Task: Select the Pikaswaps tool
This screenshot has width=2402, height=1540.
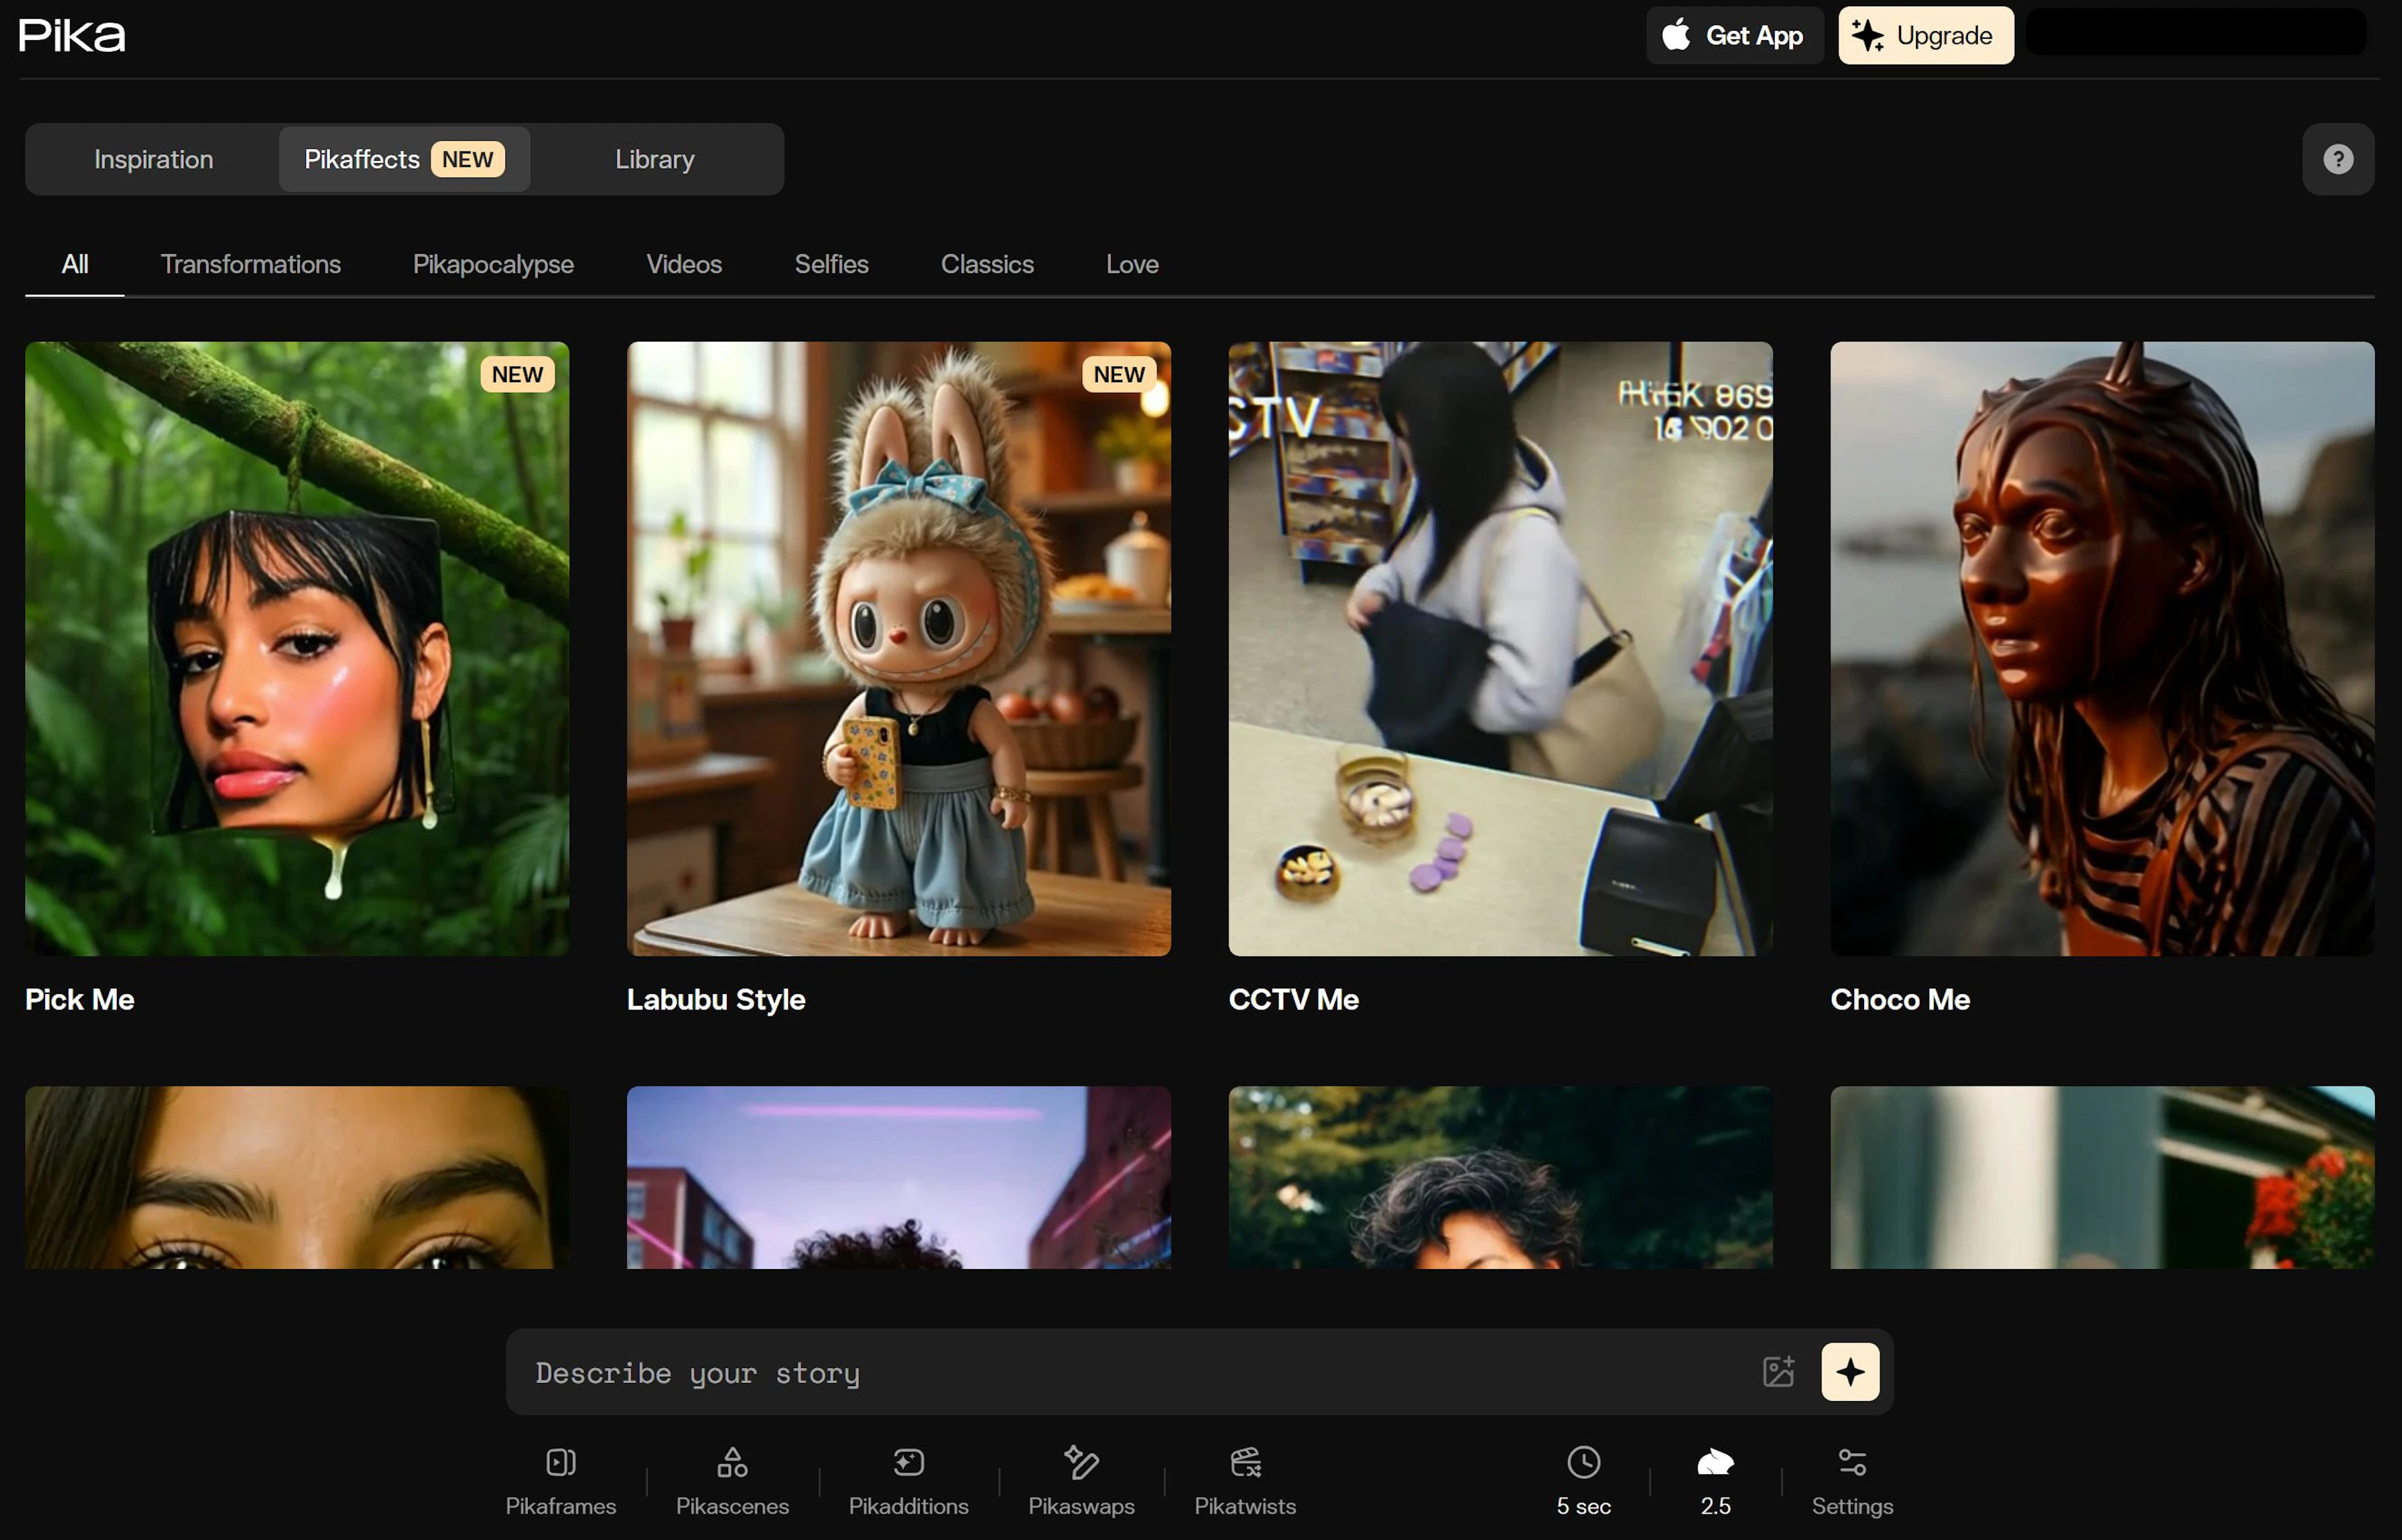Action: [x=1081, y=1480]
